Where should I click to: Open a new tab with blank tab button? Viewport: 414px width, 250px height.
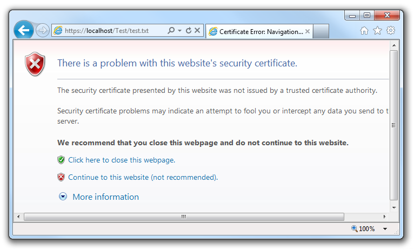coord(321,31)
